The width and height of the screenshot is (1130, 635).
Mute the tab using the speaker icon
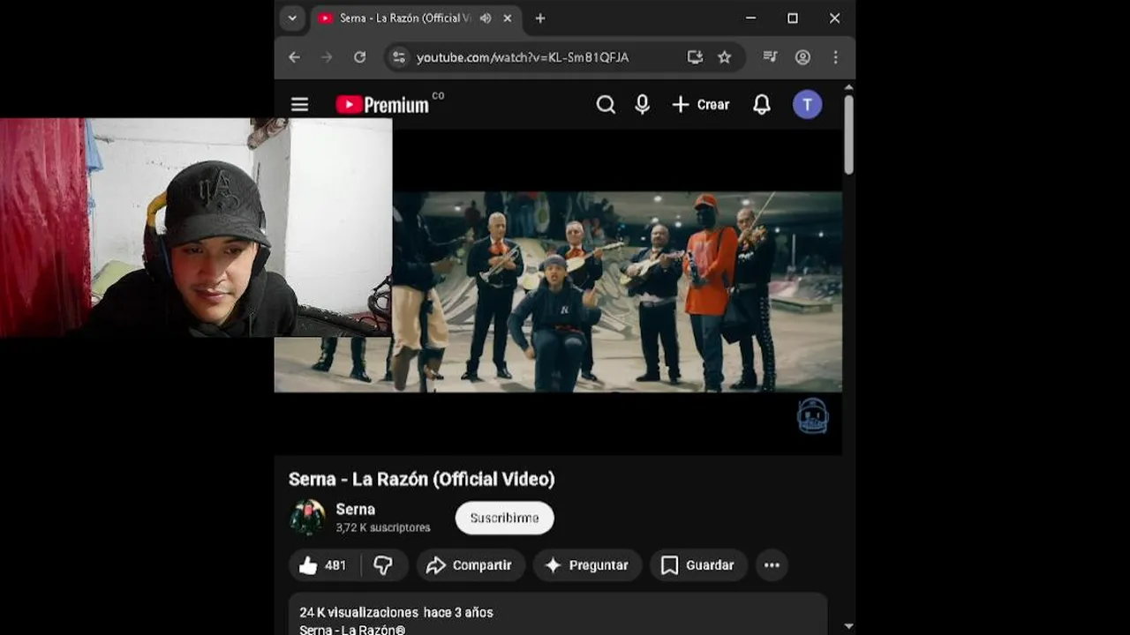click(x=486, y=19)
